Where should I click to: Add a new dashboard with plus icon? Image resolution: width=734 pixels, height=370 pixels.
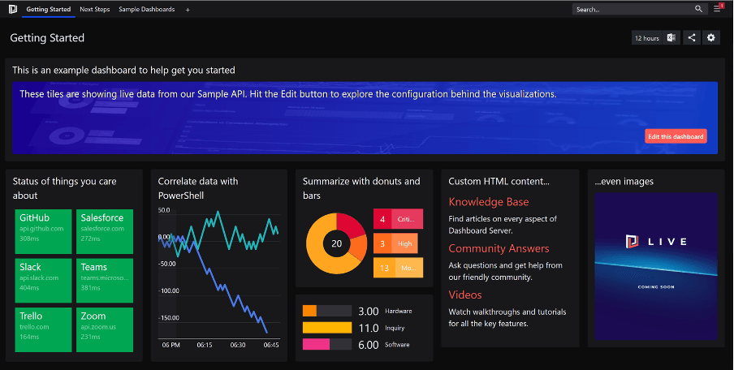click(x=188, y=10)
